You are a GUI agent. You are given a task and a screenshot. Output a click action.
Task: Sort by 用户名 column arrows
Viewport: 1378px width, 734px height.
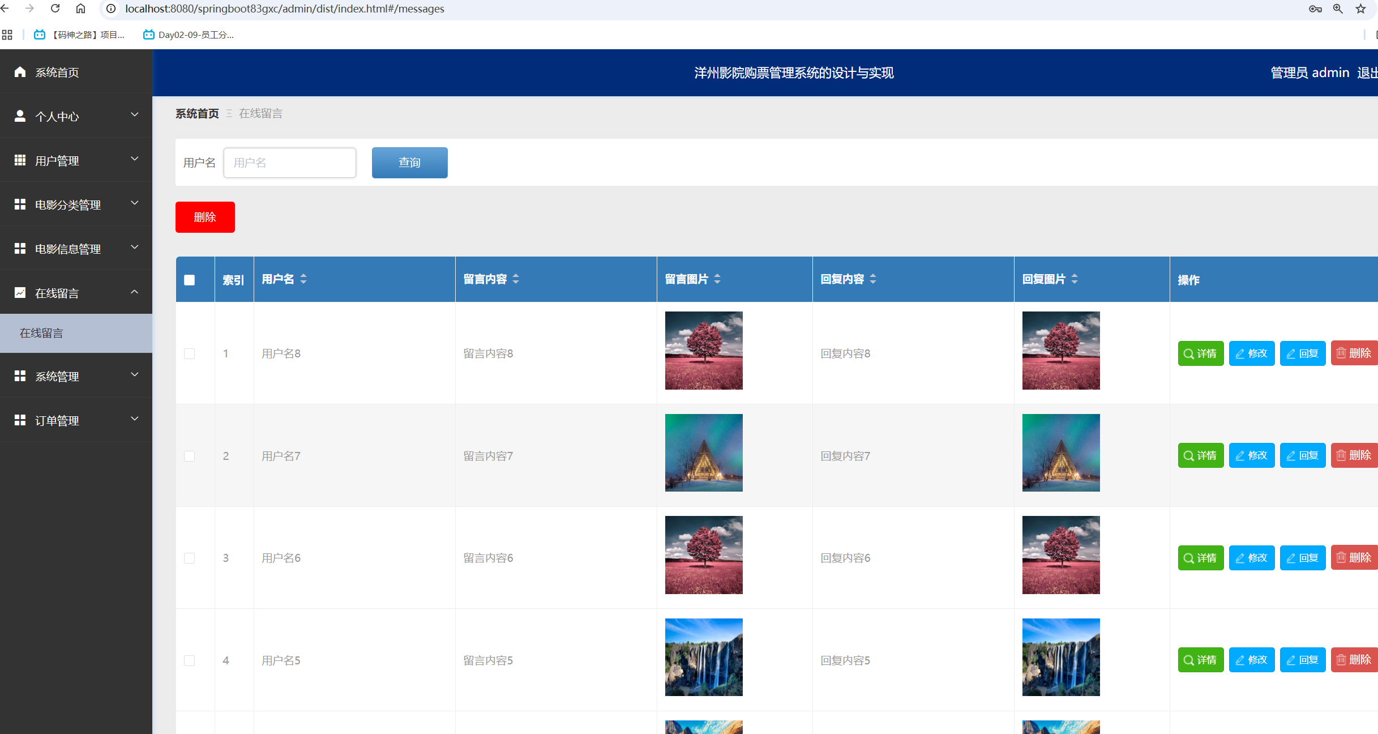[303, 279]
